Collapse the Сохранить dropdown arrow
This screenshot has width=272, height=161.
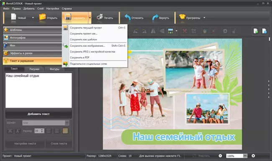click(90, 18)
